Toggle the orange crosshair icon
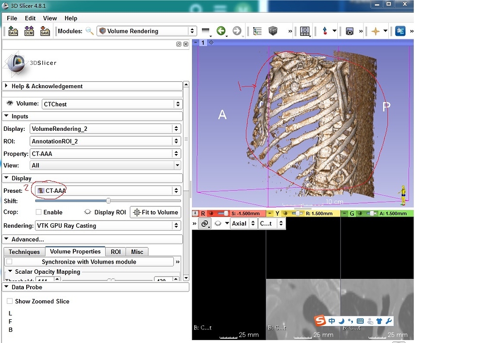This screenshot has width=497, height=343. pos(375,31)
